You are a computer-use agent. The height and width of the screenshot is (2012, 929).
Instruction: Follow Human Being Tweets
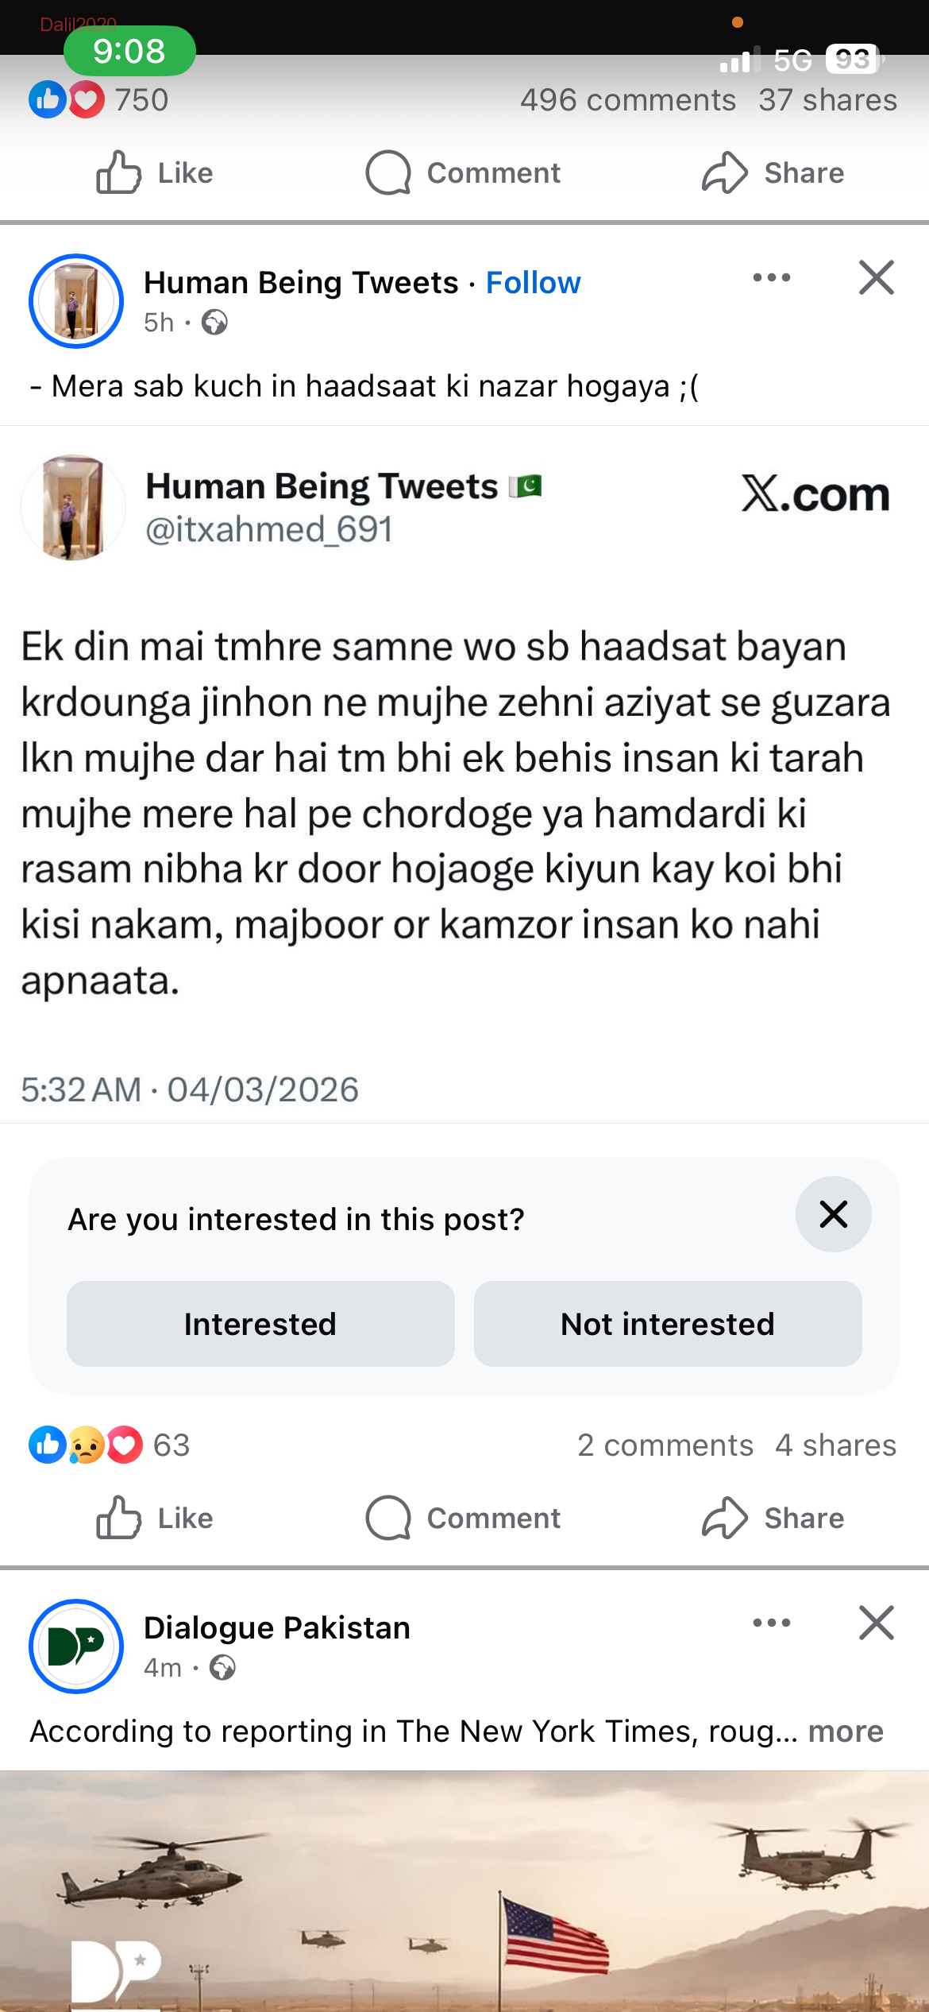(x=533, y=282)
